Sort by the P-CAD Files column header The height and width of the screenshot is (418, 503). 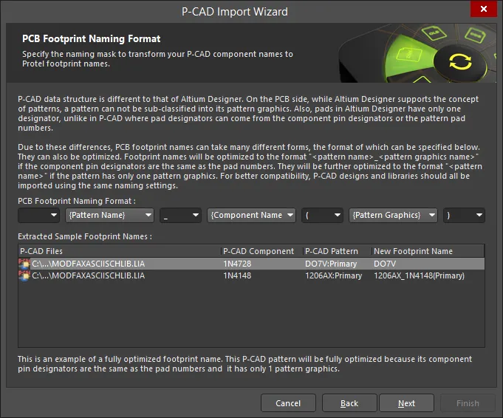pos(120,251)
